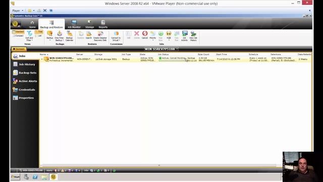Open Backup Sets in the sidebar
323x182 pixels.
tap(25, 73)
